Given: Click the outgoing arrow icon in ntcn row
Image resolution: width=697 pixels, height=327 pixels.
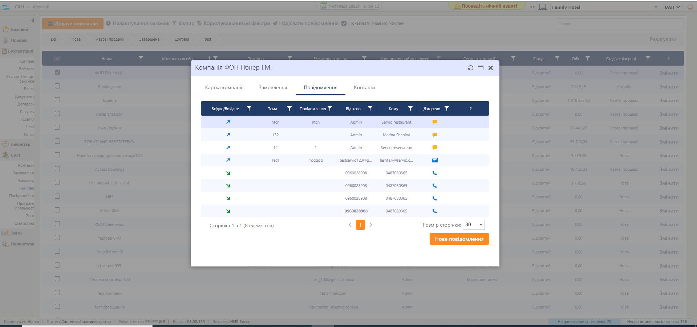Looking at the screenshot, I should 228,122.
